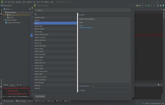Open IDE settings gear icon
The width and height of the screenshot is (165, 105).
click(x=161, y=6)
